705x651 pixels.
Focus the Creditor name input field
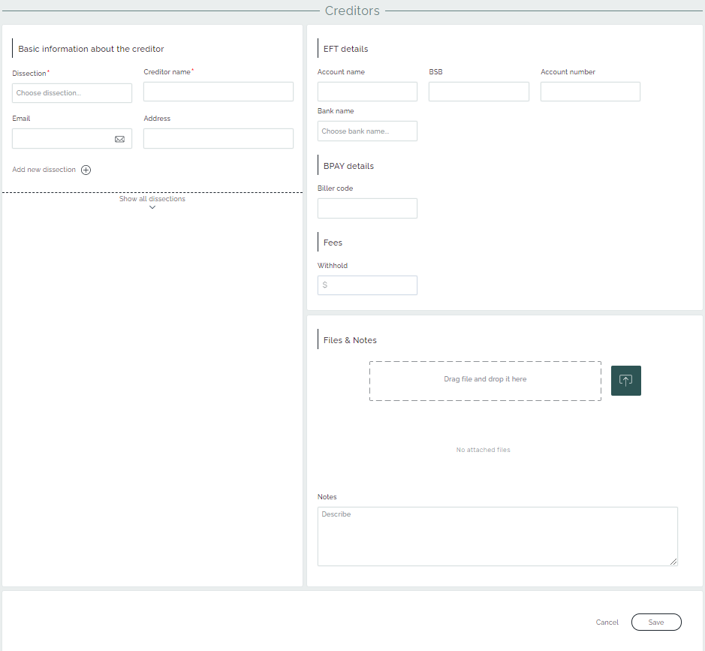[218, 92]
